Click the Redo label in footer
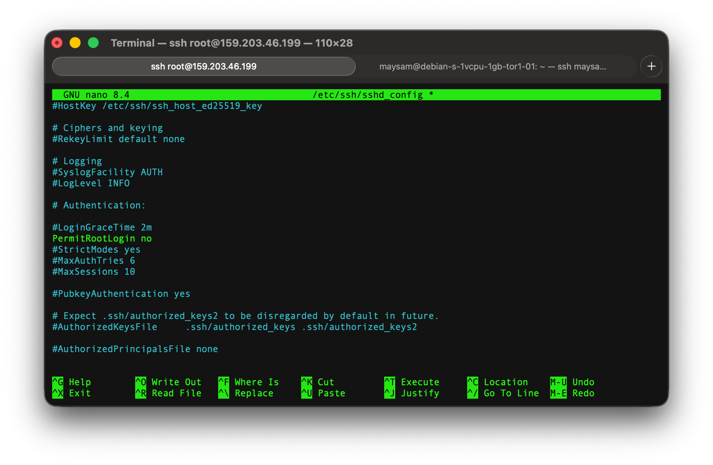 point(583,393)
